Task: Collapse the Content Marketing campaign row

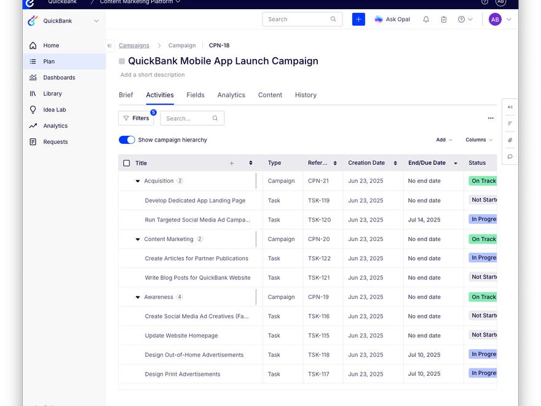Action: tap(138, 239)
